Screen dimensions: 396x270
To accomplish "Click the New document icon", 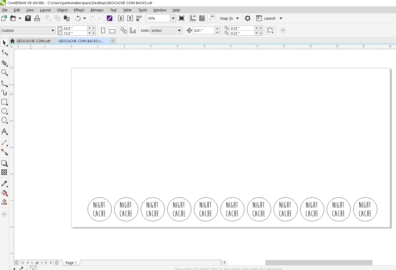I will point(4,18).
